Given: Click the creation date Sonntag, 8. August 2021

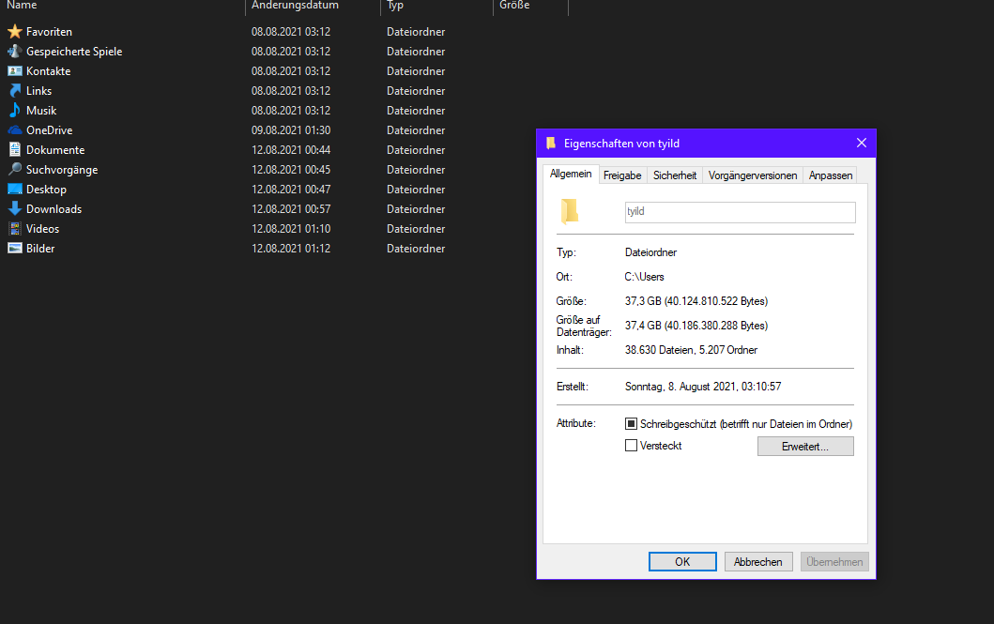Looking at the screenshot, I should tap(703, 387).
